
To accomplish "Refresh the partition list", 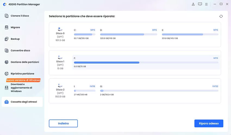I will click(221, 16).
